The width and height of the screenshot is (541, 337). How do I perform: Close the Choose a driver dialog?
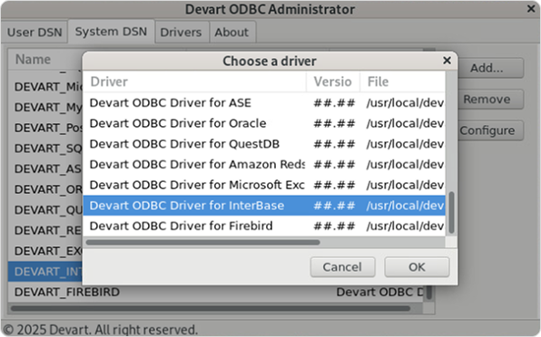click(447, 61)
